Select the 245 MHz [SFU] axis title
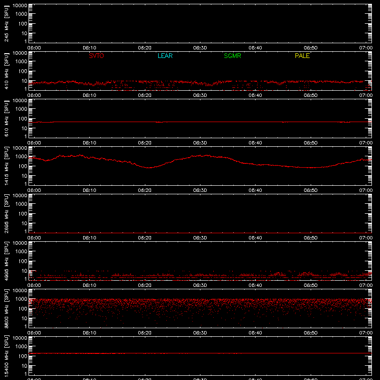The width and height of the screenshot is (380, 380). tap(6, 23)
